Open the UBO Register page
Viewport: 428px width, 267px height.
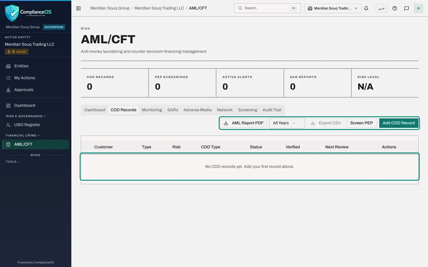(35, 125)
